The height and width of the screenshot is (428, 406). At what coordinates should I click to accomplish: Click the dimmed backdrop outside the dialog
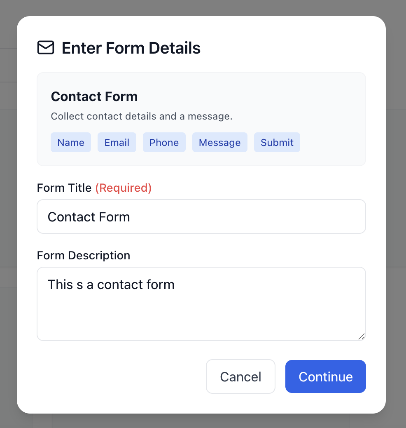tap(395, 206)
